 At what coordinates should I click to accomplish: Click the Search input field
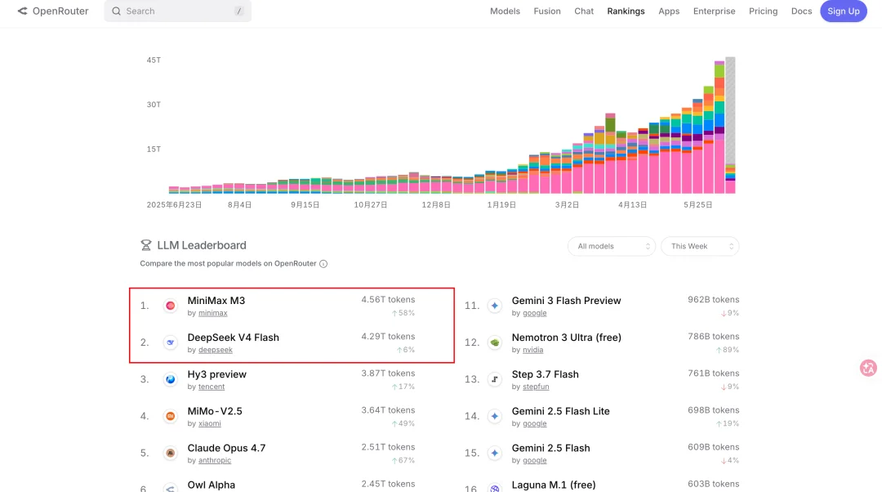tap(178, 11)
